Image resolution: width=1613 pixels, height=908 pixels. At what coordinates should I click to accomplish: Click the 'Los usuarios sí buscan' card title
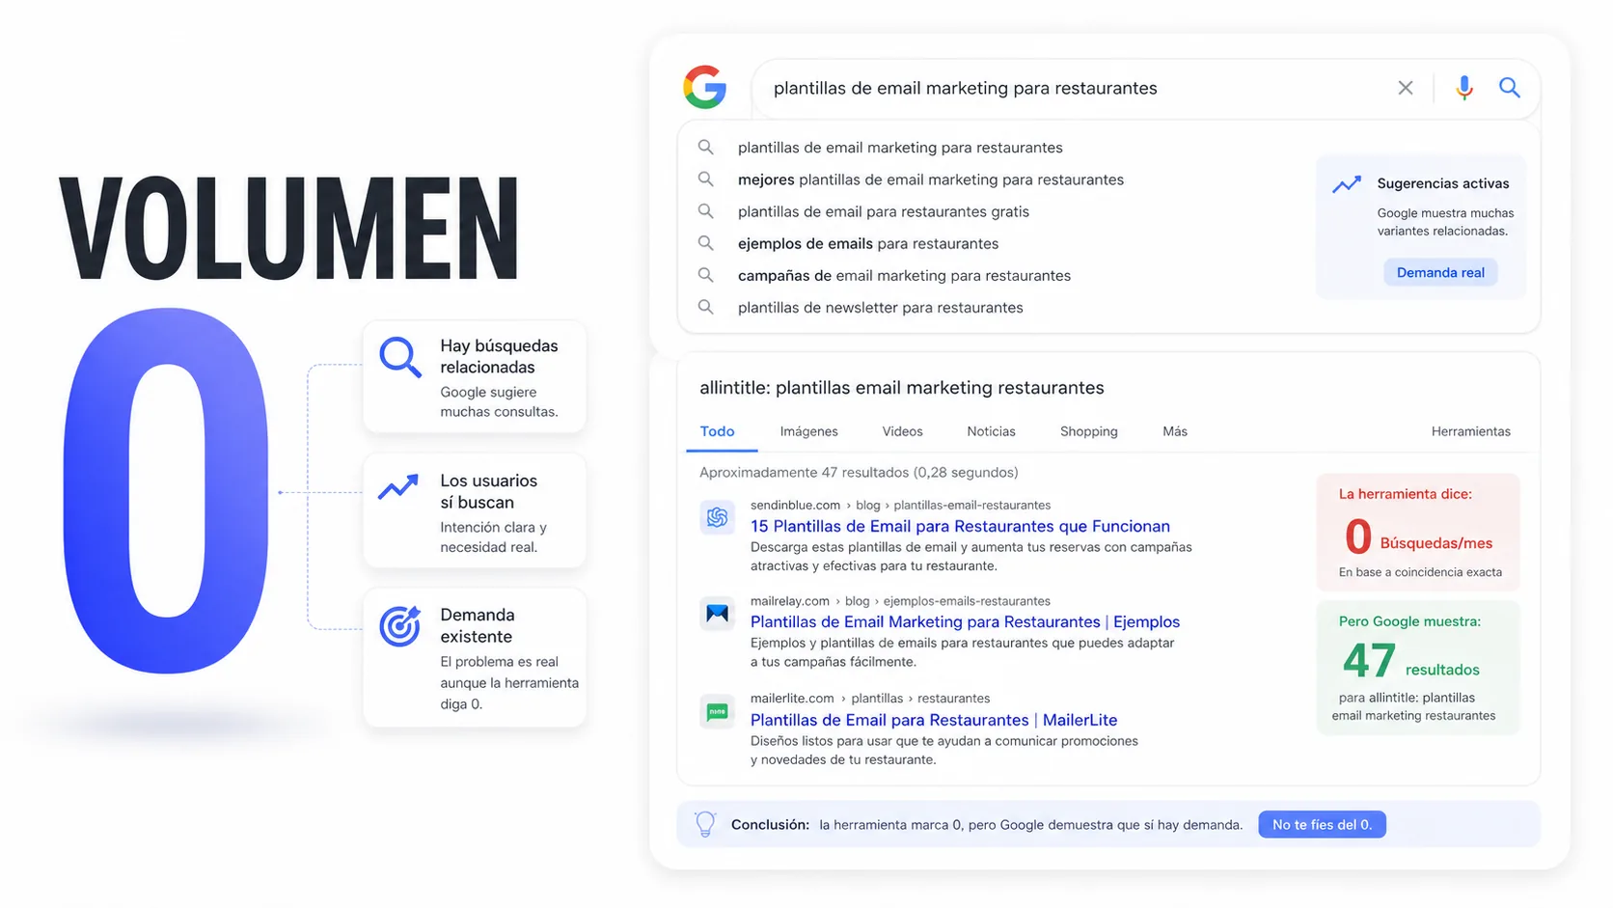pos(488,491)
